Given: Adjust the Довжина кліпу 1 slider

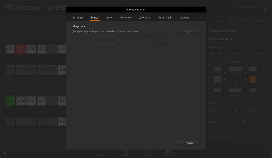Looking at the screenshot, I should (x=136, y=36).
